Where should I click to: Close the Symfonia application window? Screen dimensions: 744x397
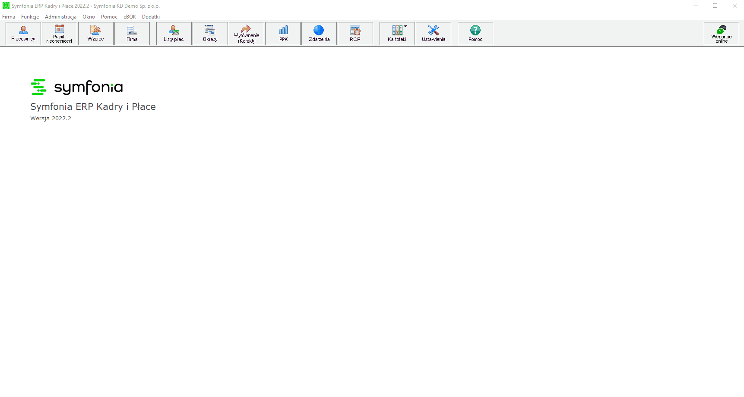[x=735, y=6]
